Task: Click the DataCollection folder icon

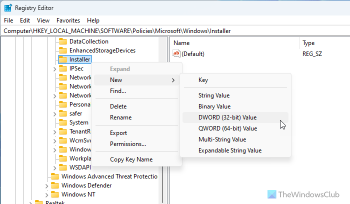Action: (x=62, y=41)
